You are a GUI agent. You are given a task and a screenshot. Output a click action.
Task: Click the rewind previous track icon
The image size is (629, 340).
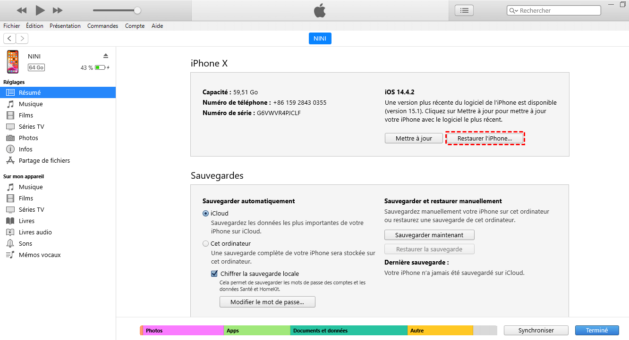(22, 10)
